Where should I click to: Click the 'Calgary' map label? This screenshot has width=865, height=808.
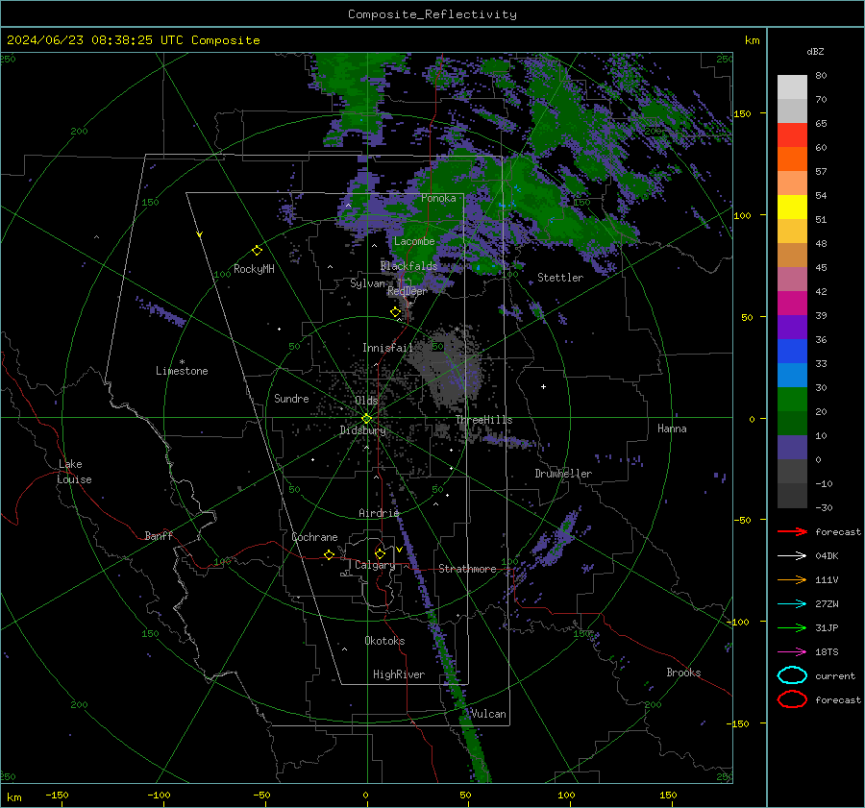click(x=375, y=565)
